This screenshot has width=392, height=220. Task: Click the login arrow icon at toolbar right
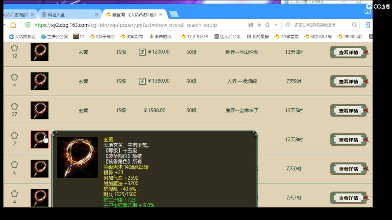pyautogui.click(x=367, y=25)
